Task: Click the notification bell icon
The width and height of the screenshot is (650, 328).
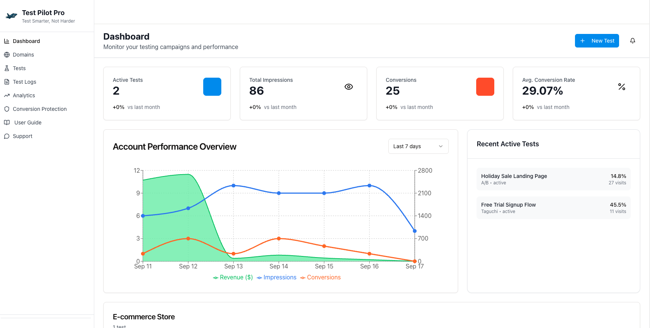Action: pos(633,41)
